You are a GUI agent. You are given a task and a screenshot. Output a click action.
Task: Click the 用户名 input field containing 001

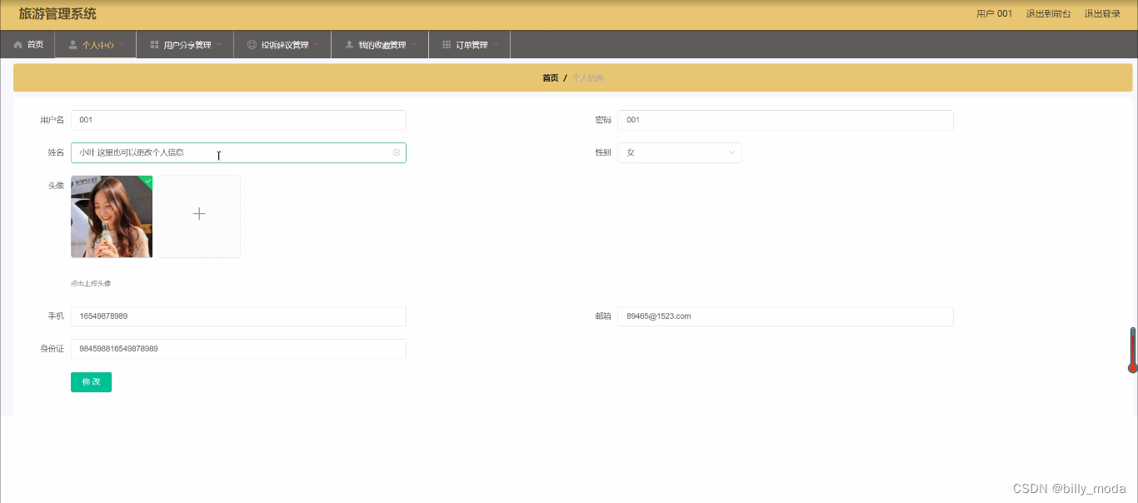[238, 120]
